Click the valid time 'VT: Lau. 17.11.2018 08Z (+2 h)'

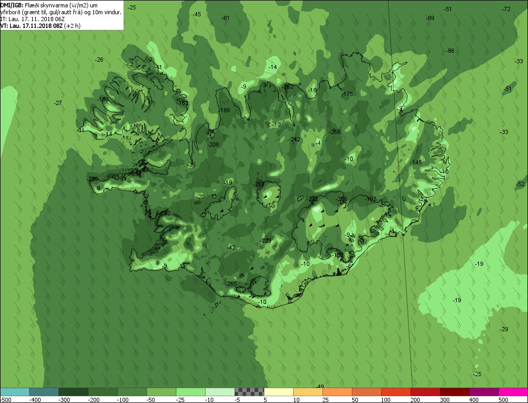(x=41, y=26)
